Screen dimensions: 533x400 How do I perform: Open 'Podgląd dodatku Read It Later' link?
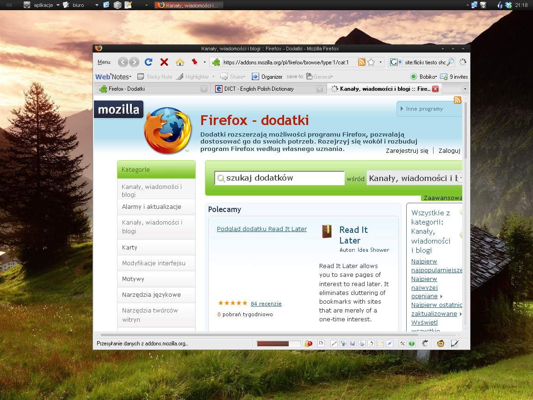point(262,229)
